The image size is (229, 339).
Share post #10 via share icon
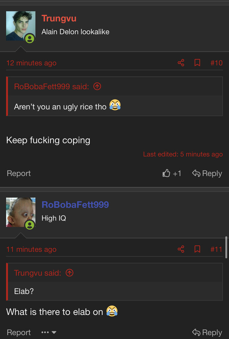(x=181, y=63)
